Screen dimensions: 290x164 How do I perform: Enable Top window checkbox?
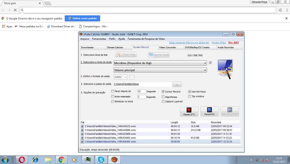189,97
